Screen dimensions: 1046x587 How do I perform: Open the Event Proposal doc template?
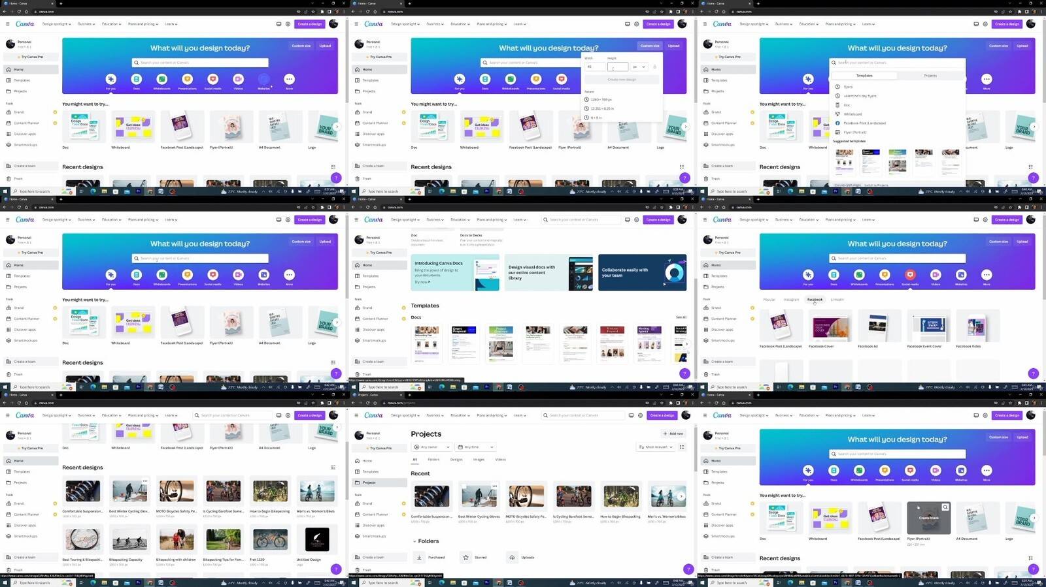[x=464, y=343]
